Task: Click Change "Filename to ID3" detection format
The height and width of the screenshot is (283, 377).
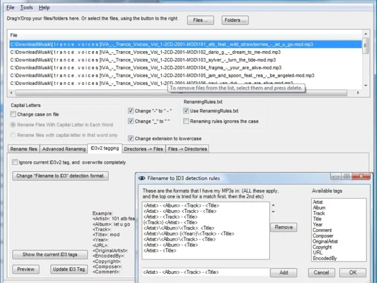Action: pyautogui.click(x=60, y=176)
